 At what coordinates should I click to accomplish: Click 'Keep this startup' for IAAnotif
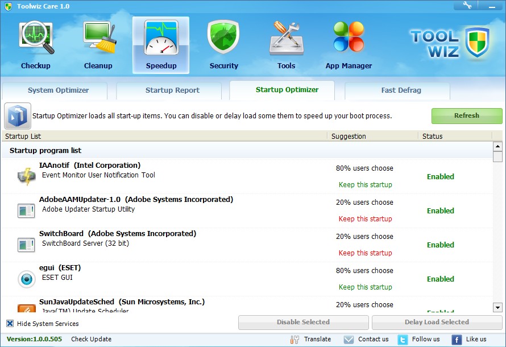[366, 185]
